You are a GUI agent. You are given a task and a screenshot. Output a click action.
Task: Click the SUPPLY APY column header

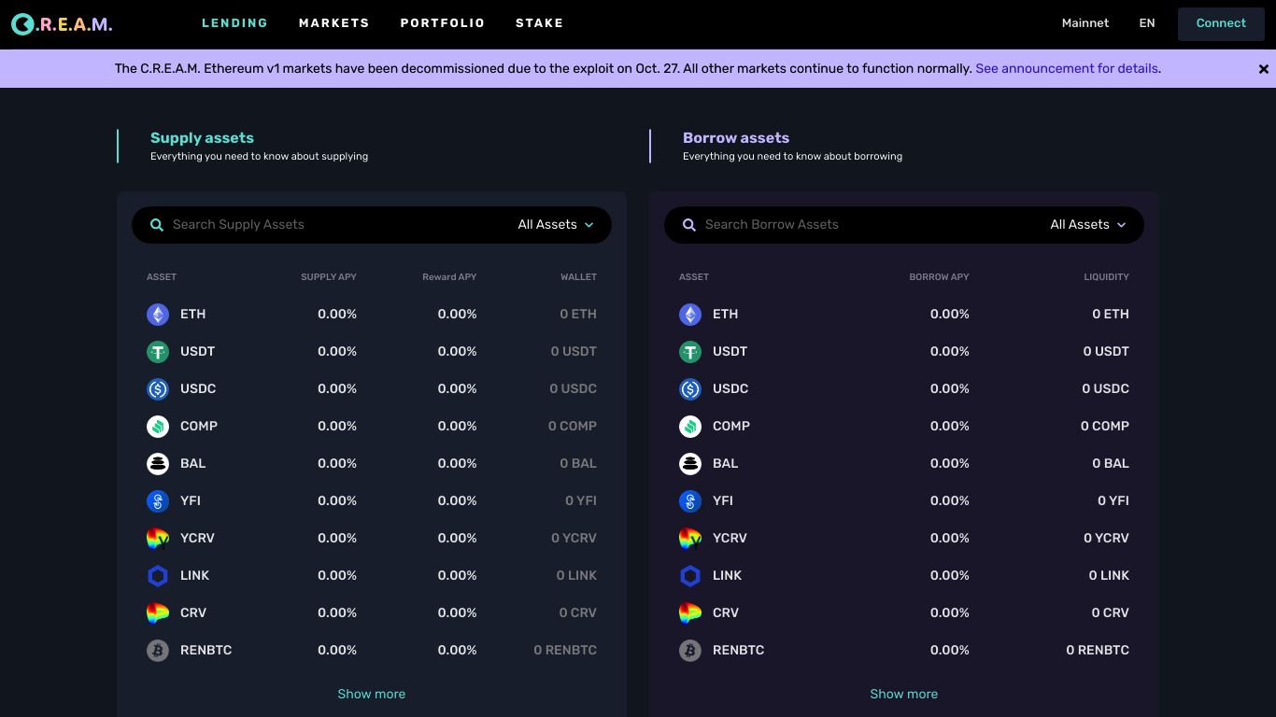point(329,277)
